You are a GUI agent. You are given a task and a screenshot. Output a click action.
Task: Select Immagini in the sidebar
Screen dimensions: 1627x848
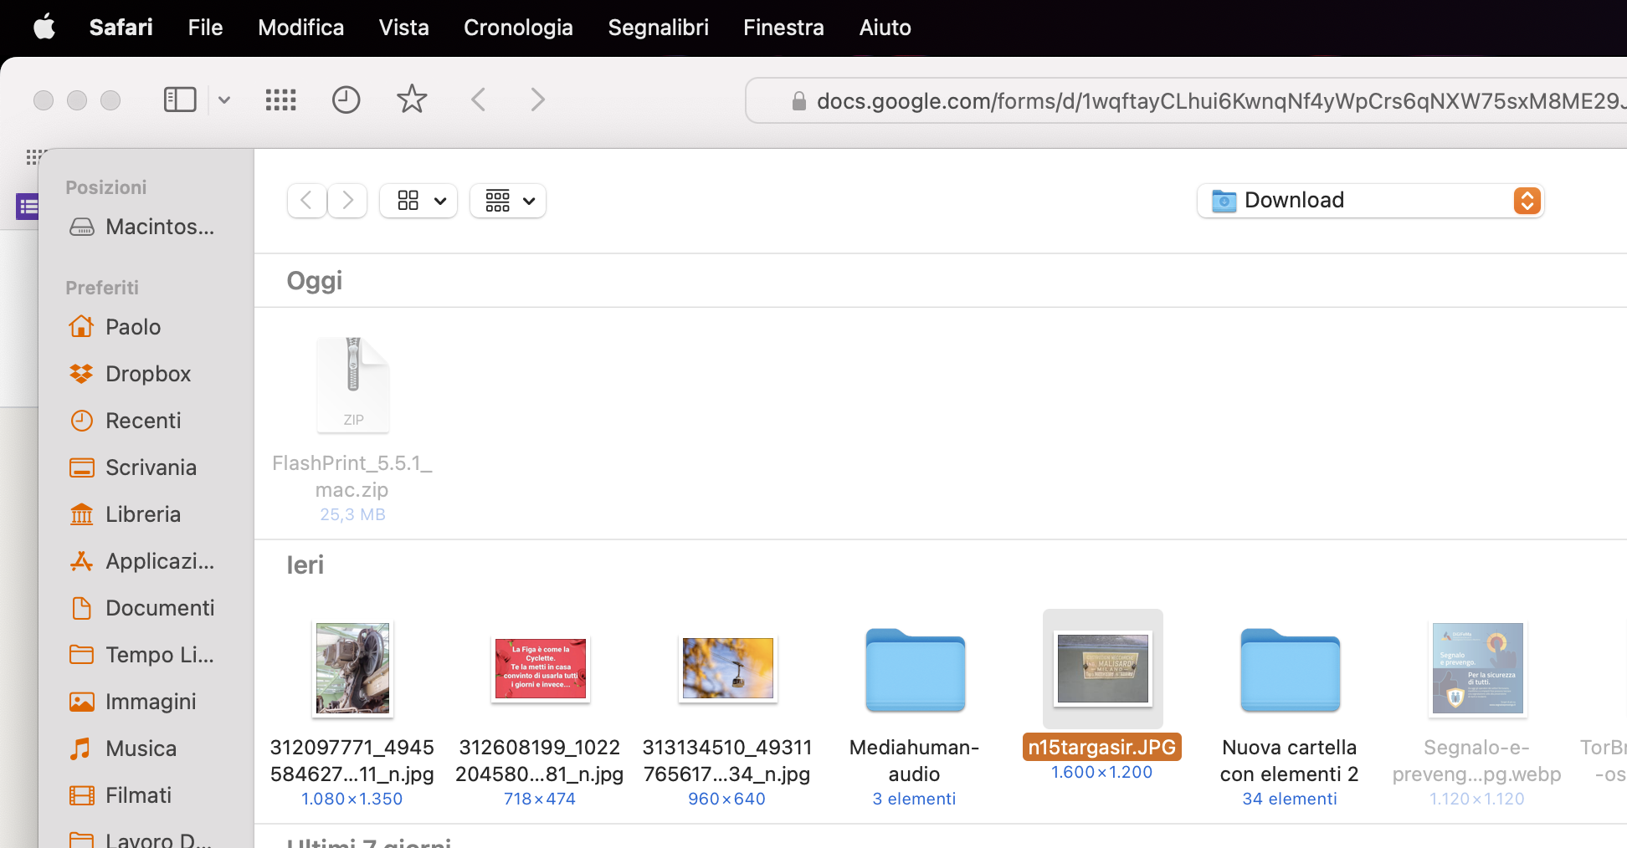coord(133,702)
